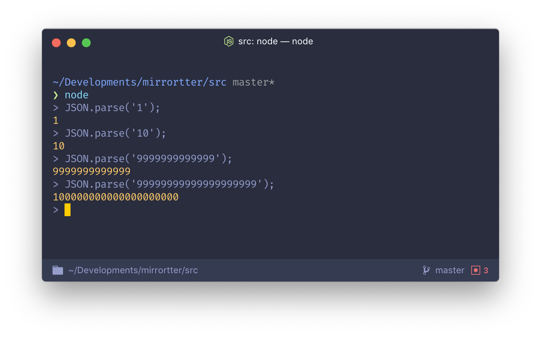Screen dimensions: 541x337
Task: Click the git branch icon beside master
Action: coord(426,270)
